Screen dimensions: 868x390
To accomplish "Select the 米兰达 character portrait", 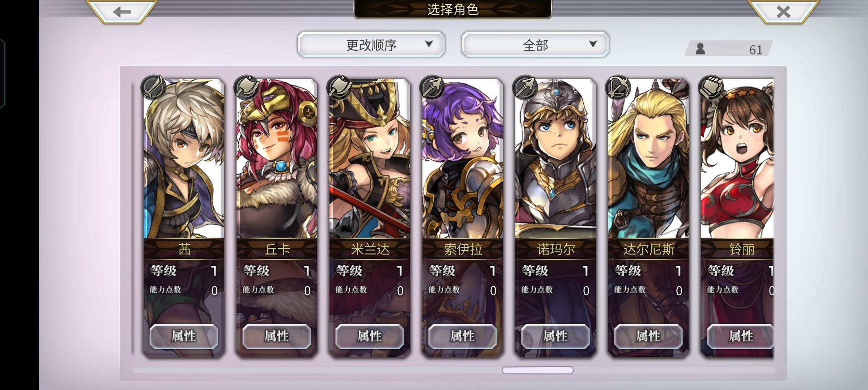I will click(370, 159).
